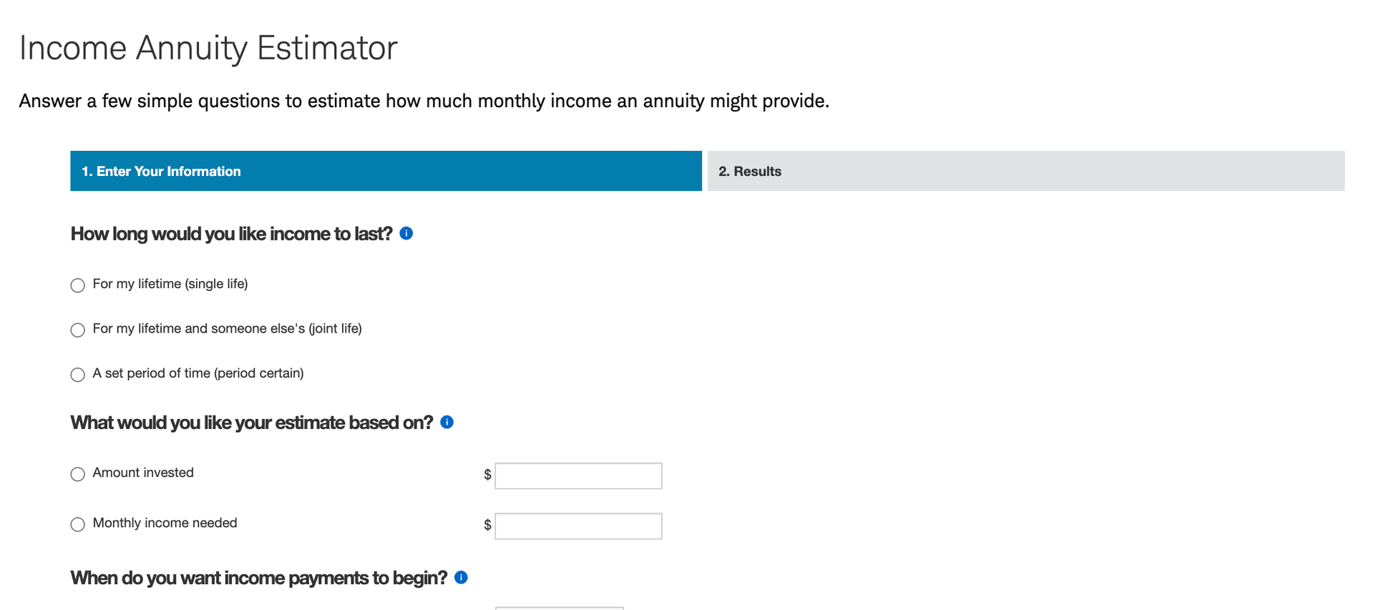The height and width of the screenshot is (610, 1374).
Task: Click the 'When do you want income payments to begin?' heading
Action: pos(258,578)
